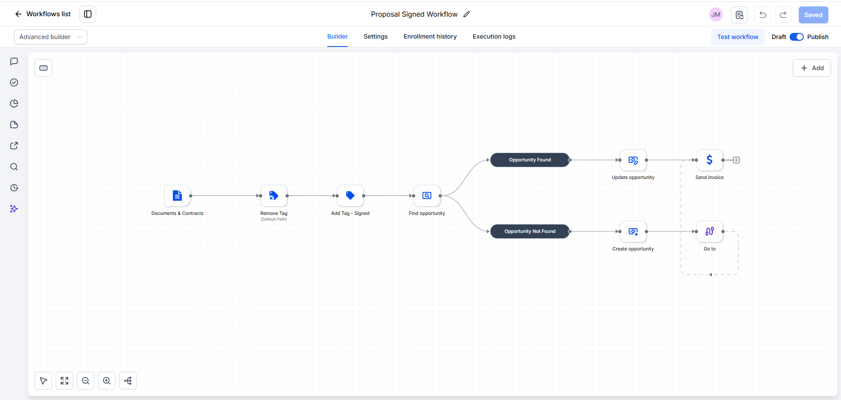Auto-arrange the workflow layout

(128, 381)
